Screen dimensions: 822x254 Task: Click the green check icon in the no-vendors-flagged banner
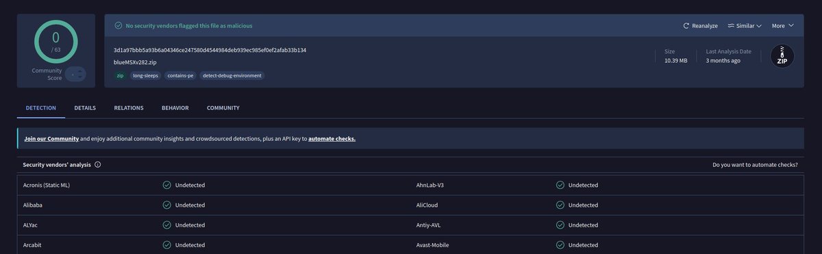coord(119,26)
